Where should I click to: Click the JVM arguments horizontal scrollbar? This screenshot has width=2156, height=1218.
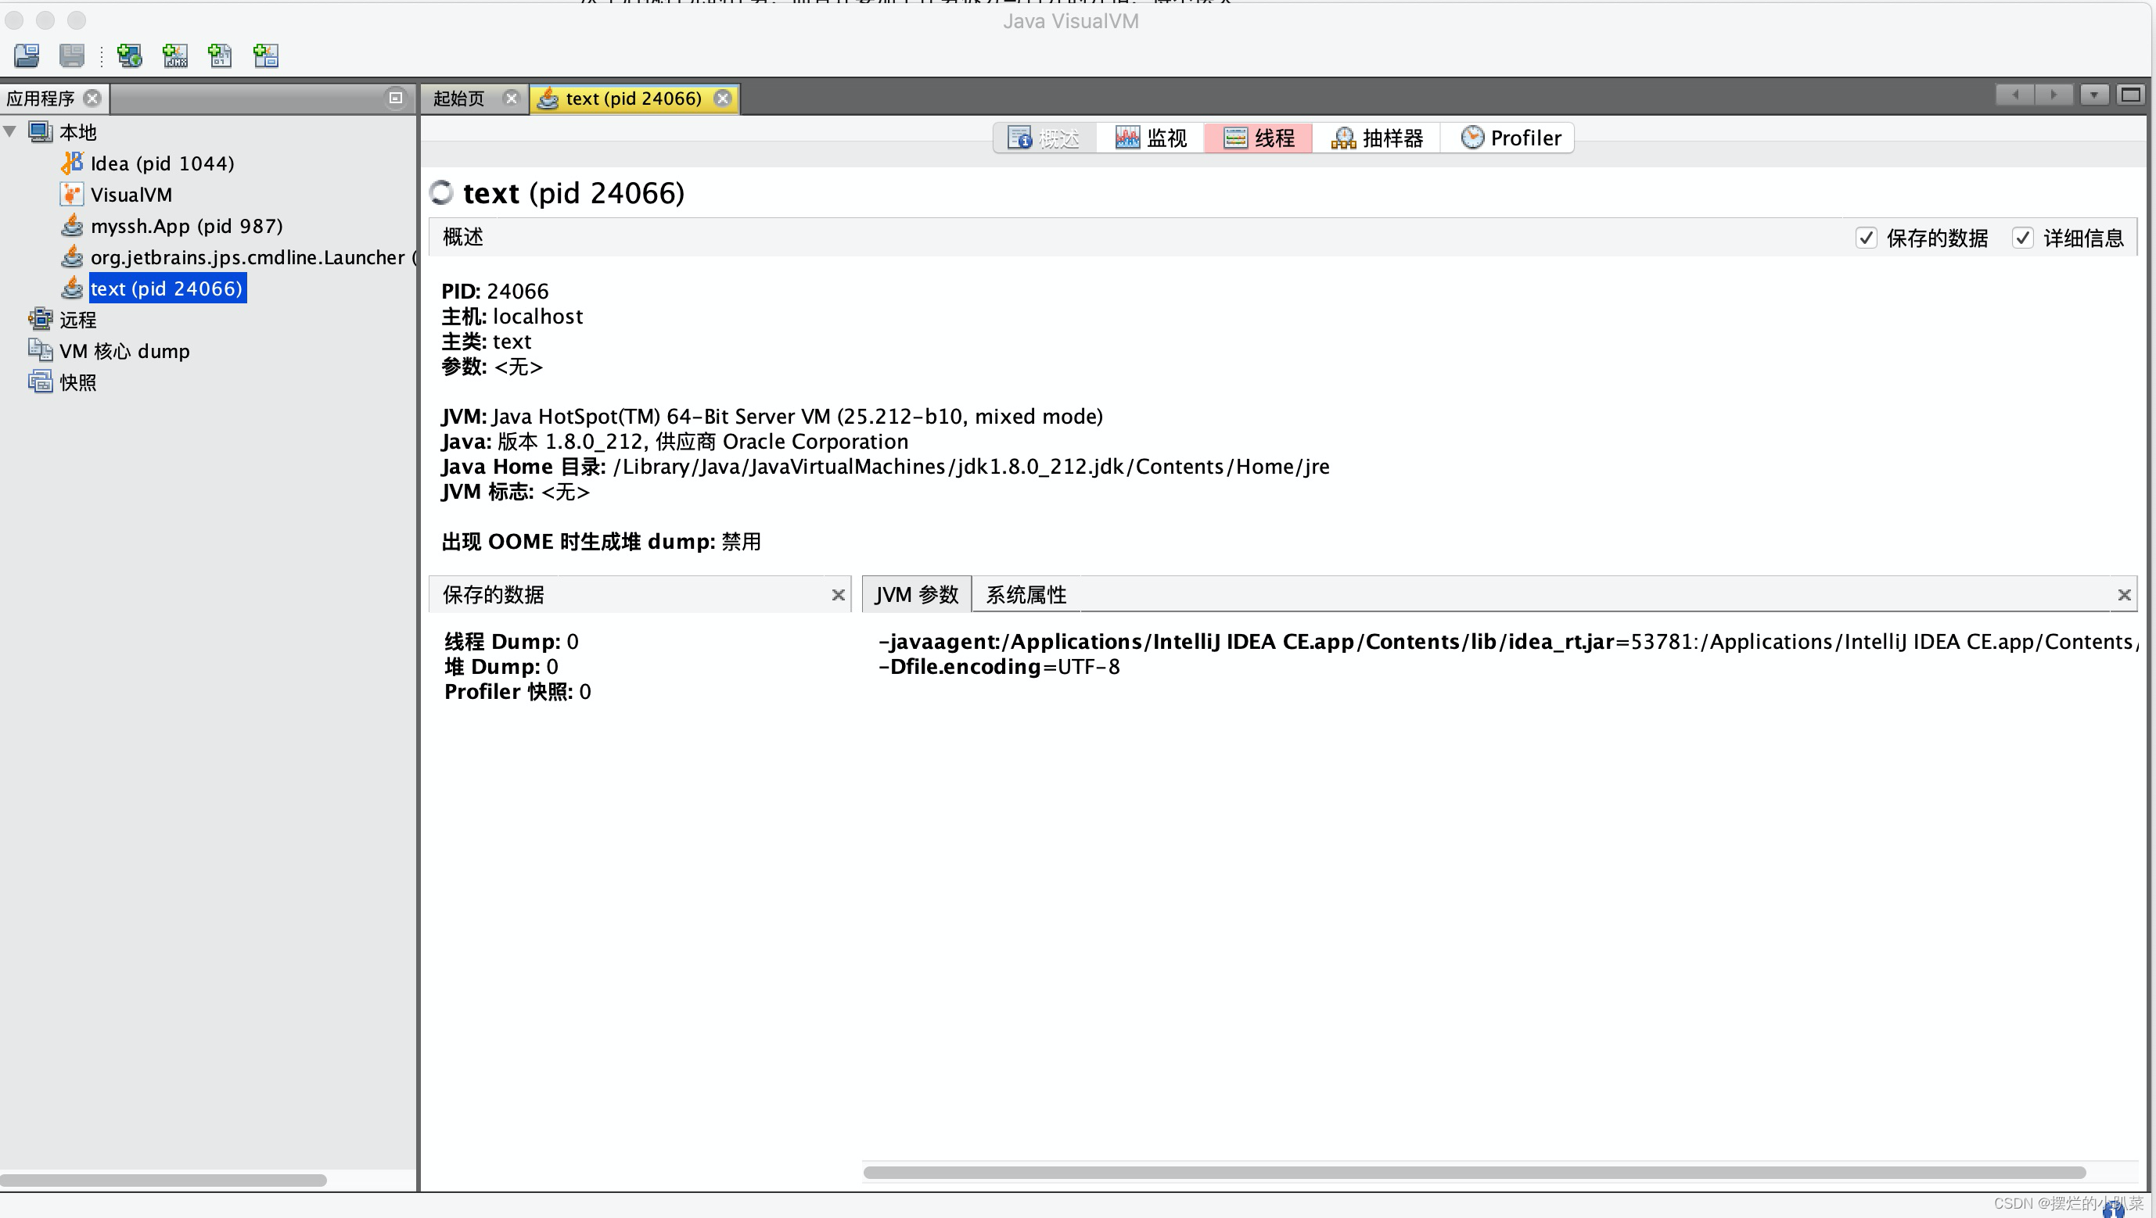(1474, 1172)
